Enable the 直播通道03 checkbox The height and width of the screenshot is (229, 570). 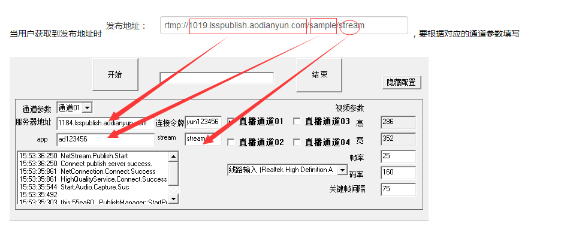297,122
